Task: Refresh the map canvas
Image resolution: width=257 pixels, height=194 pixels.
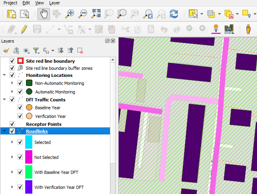Action: click(173, 14)
